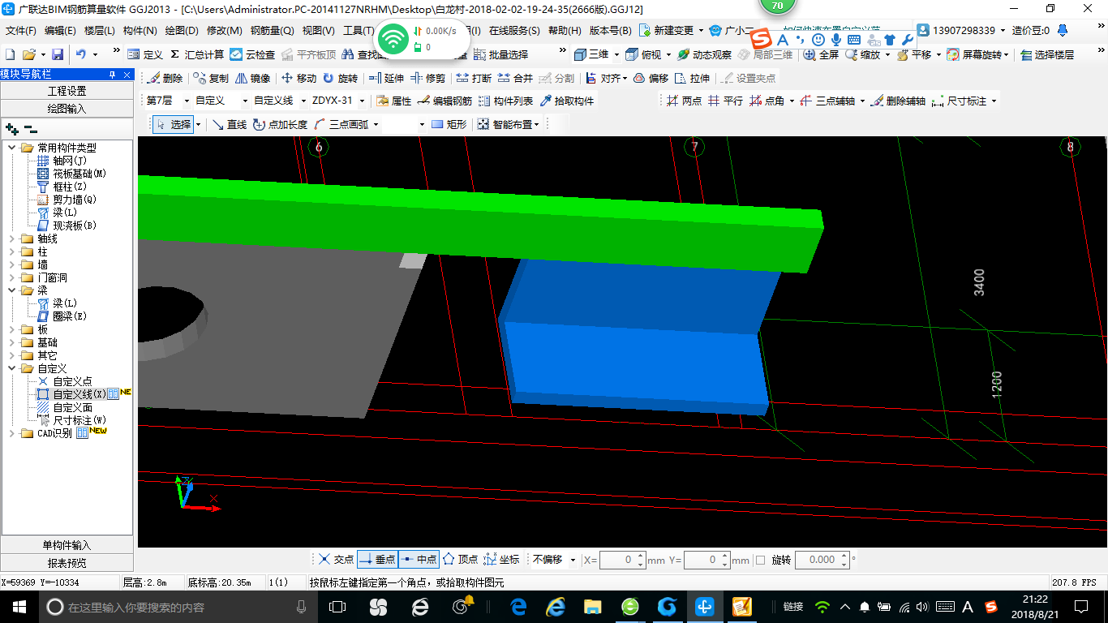Pin the 模块导航栏 panel
Viewport: 1108px width, 623px height.
tap(113, 74)
